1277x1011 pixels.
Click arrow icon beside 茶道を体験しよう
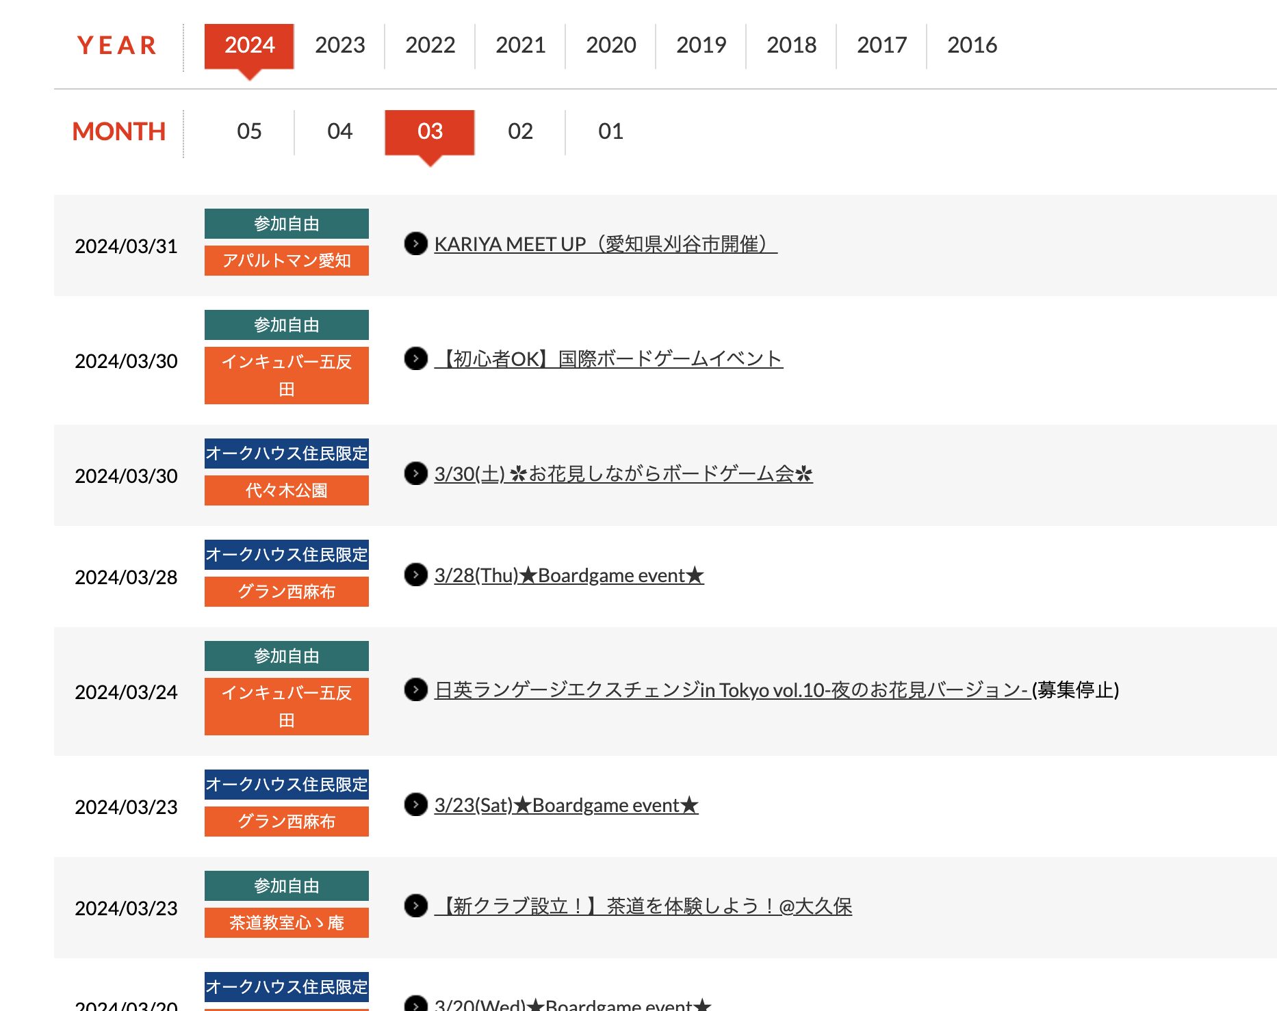[x=415, y=906]
